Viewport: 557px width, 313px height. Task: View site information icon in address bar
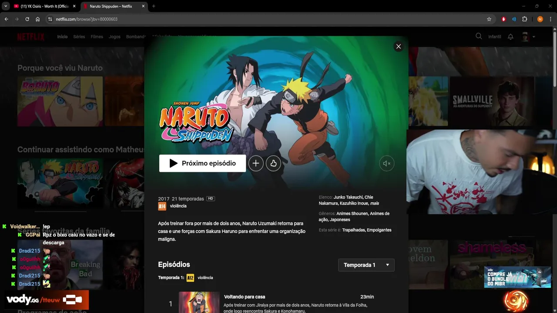(x=50, y=19)
